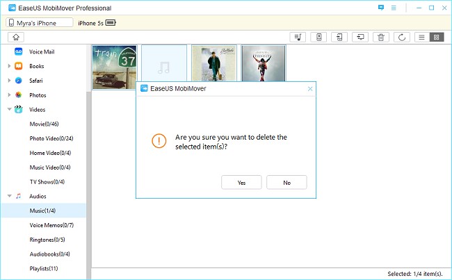Viewport: 452px width, 280px height.
Task: Click the orange warning icon in dialog
Action: coord(159,141)
